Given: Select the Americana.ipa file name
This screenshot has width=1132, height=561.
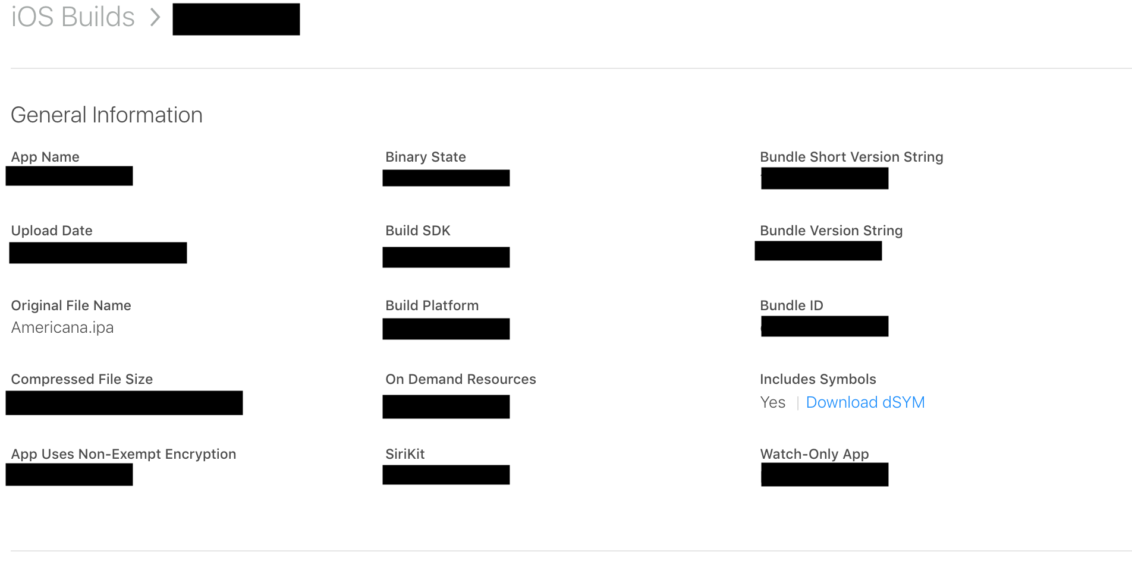Looking at the screenshot, I should coord(62,327).
